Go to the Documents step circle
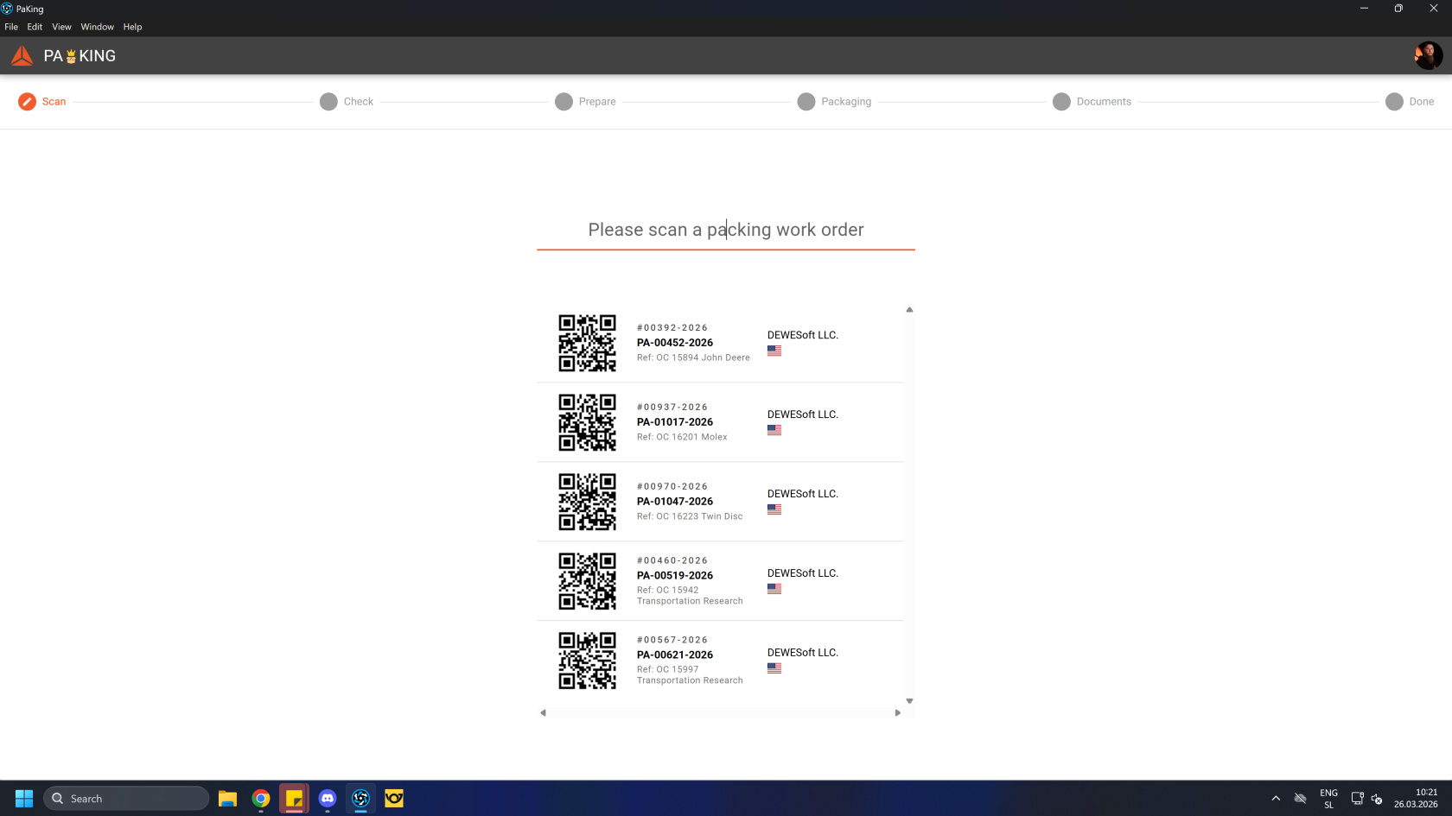Screen dimensions: 1452x816 1061,102
